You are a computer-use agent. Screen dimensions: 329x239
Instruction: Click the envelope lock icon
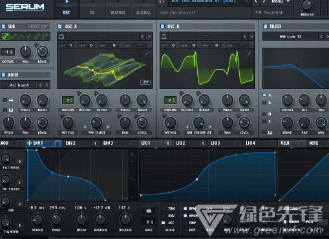(x=133, y=154)
